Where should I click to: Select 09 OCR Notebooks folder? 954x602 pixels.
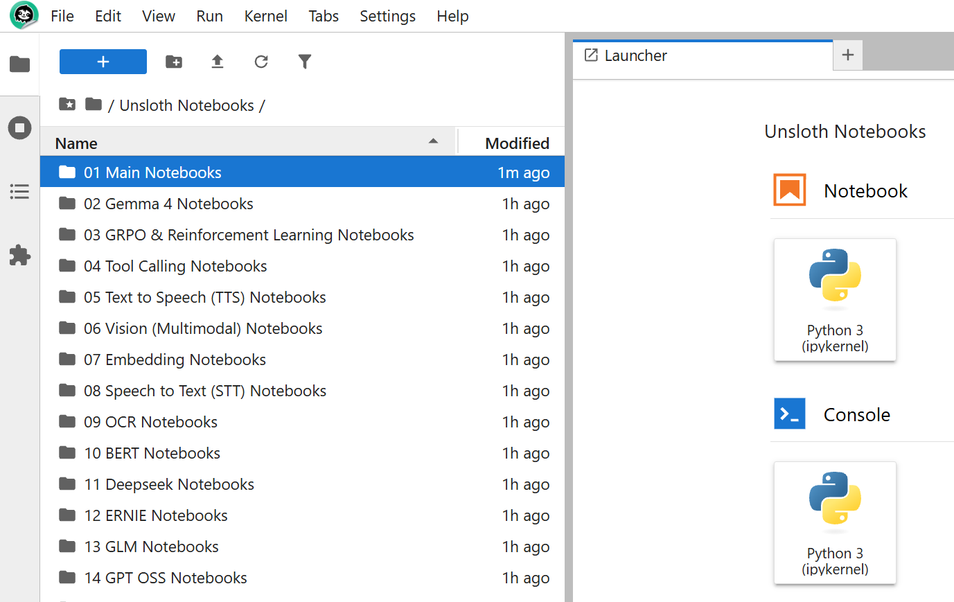(302, 421)
